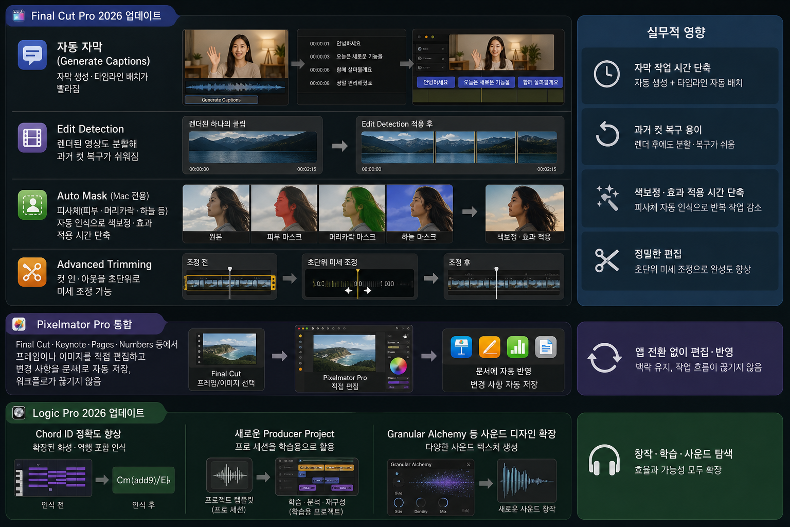The image size is (790, 527).
Task: Click the clock icon beside 자막 작업 시간 단축
Action: pos(607,74)
